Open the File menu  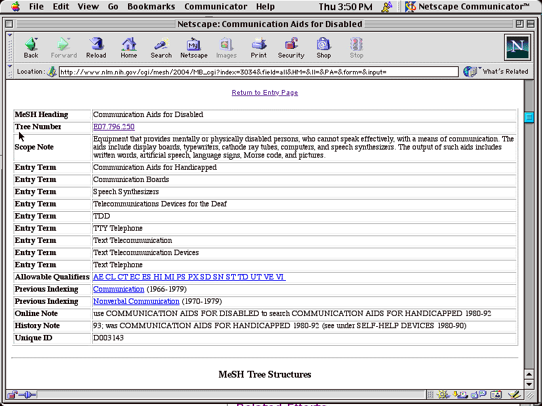[x=37, y=6]
